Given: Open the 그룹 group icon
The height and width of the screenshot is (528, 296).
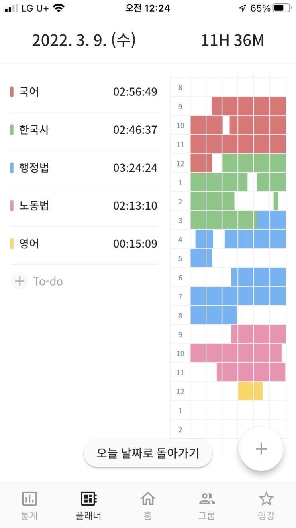Looking at the screenshot, I should click(207, 498).
